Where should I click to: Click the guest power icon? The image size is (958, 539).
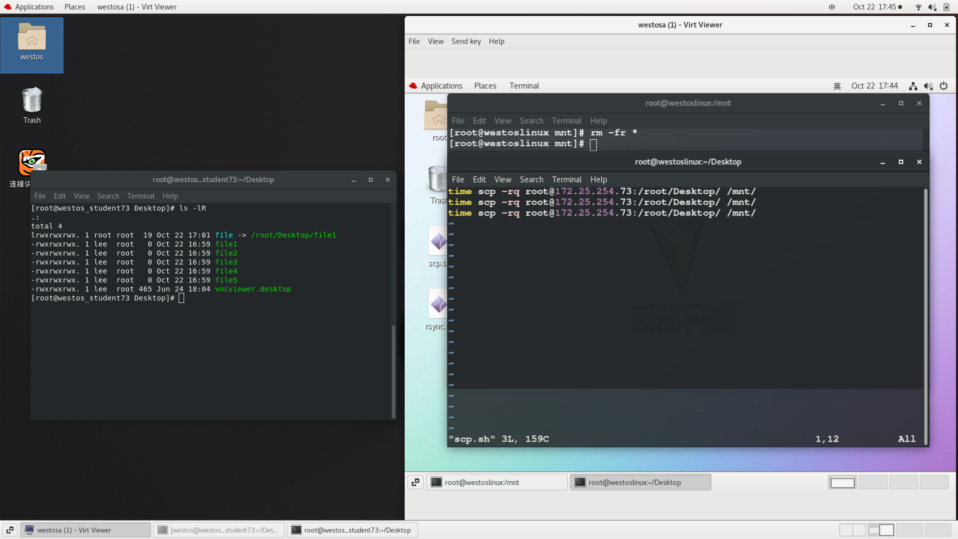tap(943, 86)
